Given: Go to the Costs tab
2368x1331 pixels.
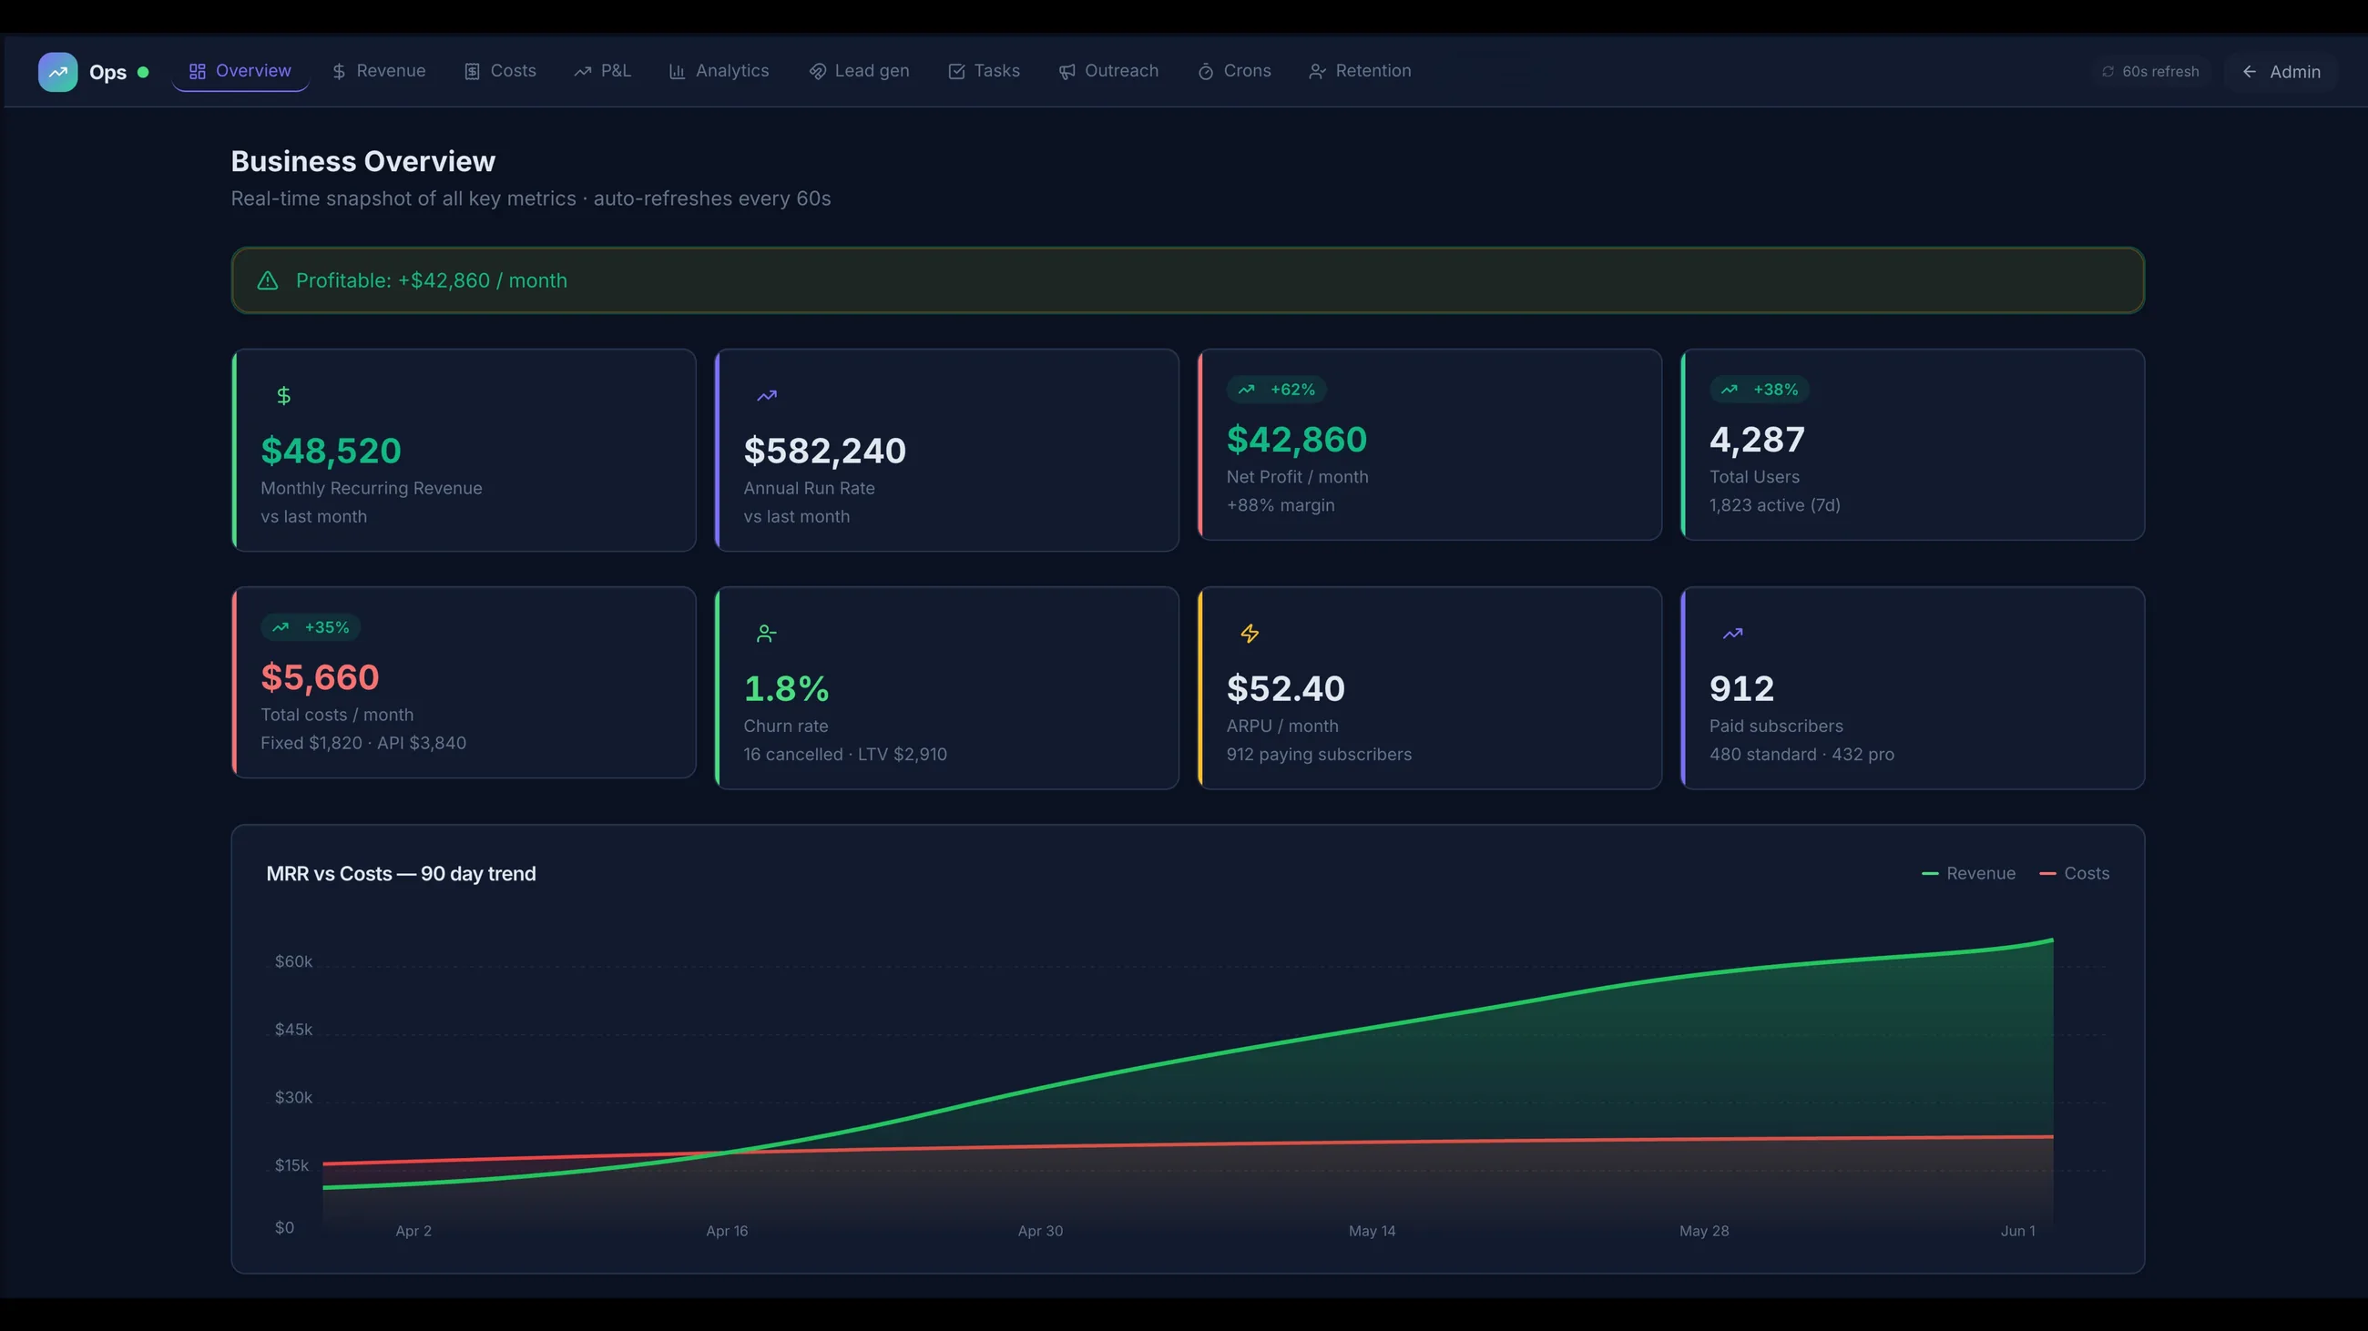Looking at the screenshot, I should click(500, 71).
